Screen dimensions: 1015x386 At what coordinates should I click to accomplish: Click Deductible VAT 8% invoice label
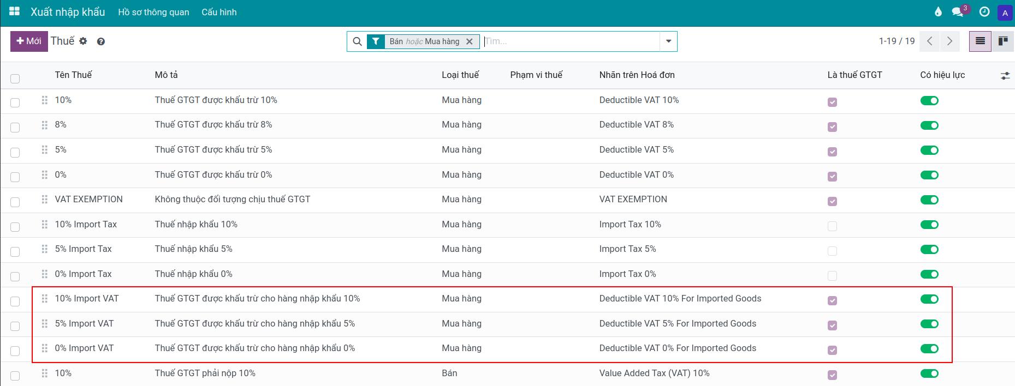[637, 125]
